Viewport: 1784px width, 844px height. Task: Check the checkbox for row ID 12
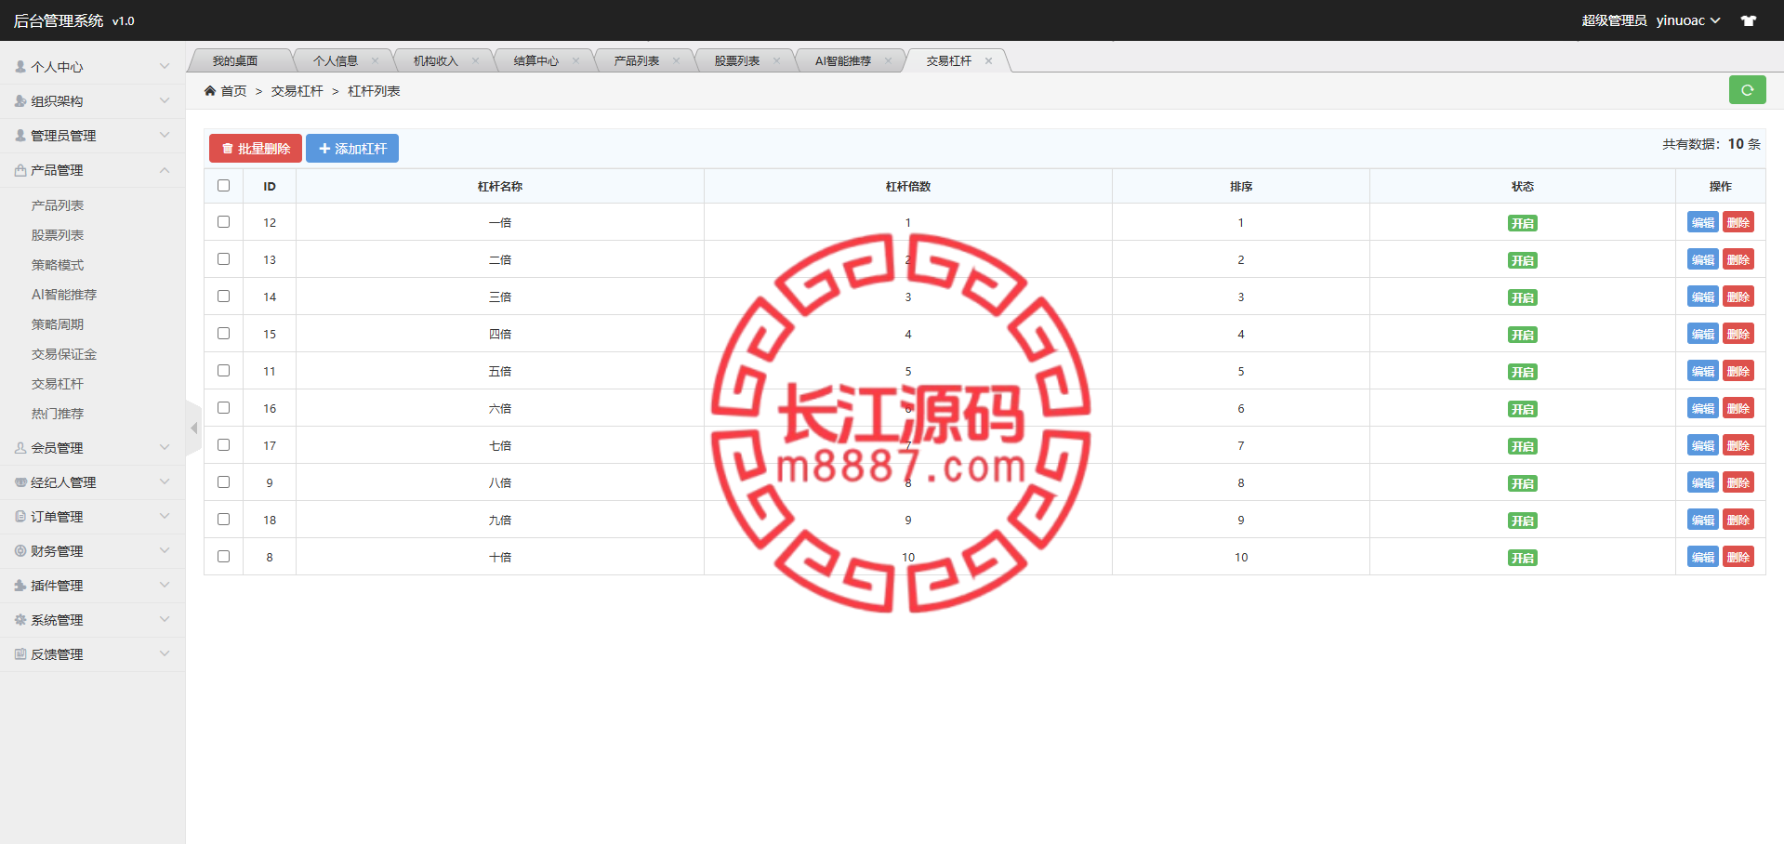tap(223, 221)
